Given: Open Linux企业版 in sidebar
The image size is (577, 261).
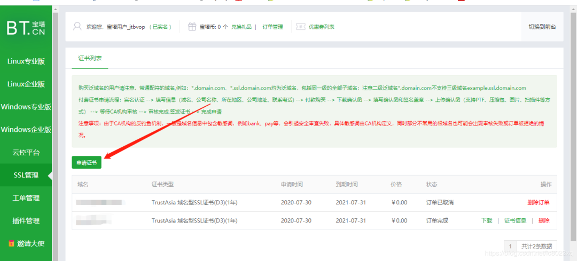Looking at the screenshot, I should coord(26,84).
